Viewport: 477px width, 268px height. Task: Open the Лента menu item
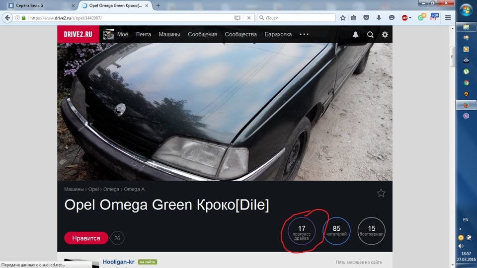coord(143,34)
